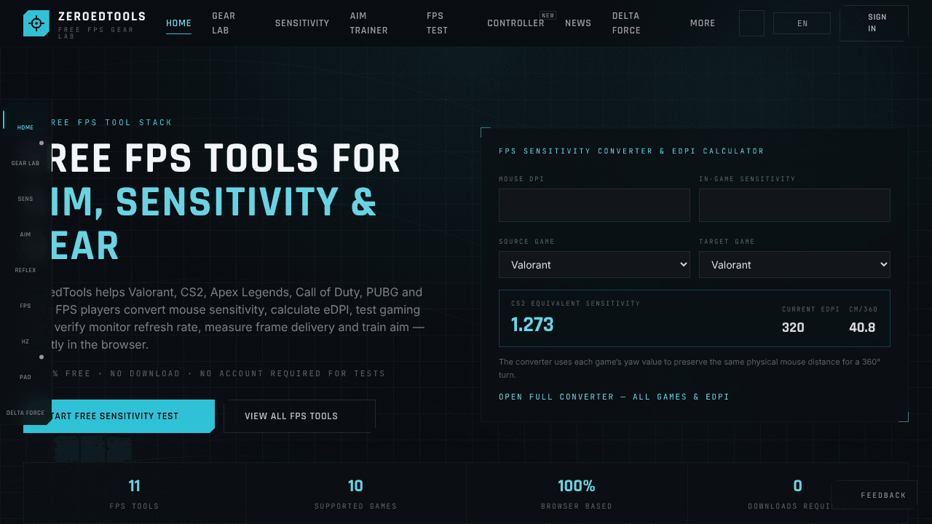Click the Mouse DPI input field

(x=594, y=205)
